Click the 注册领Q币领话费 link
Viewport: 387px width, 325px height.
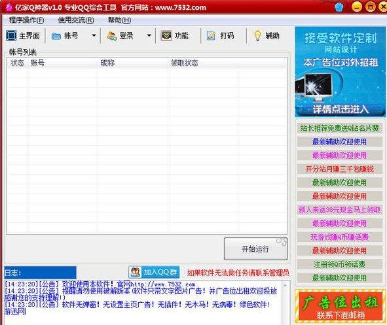click(339, 264)
